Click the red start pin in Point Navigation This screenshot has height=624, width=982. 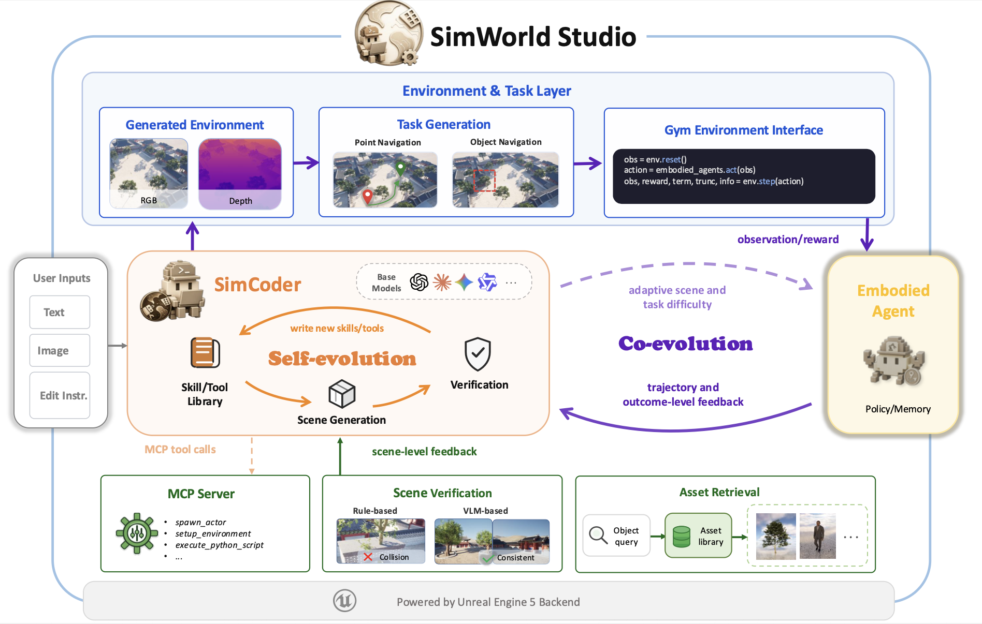pyautogui.click(x=367, y=197)
